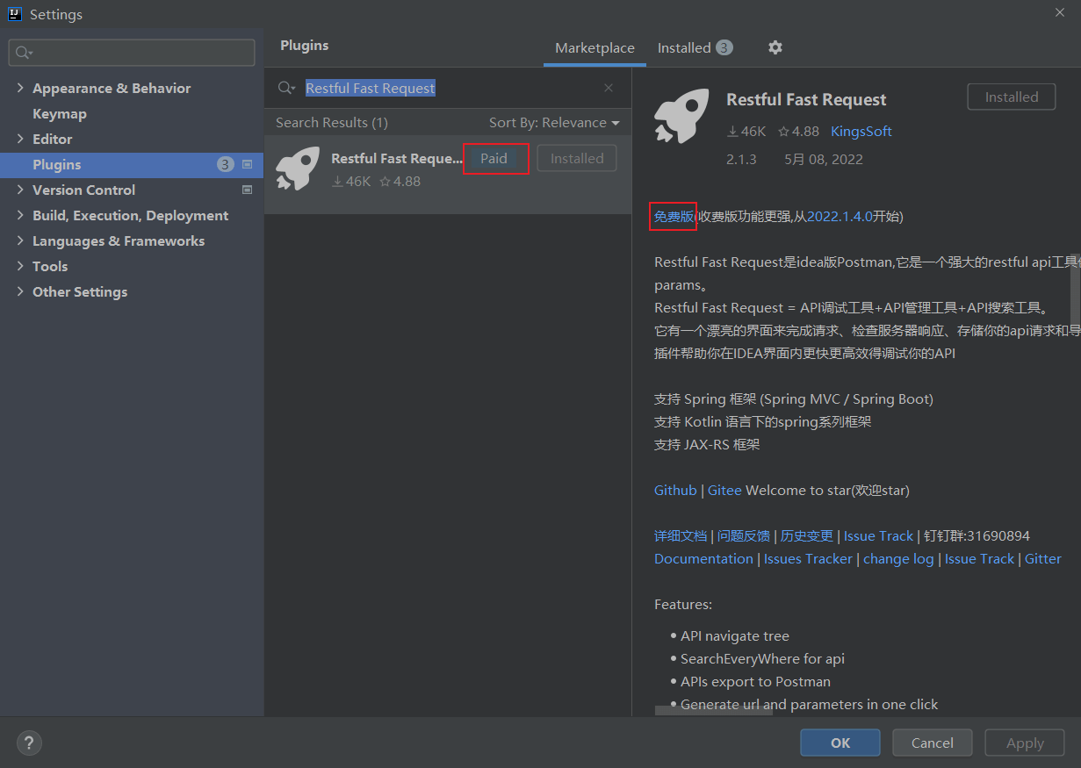Screen dimensions: 1081x768
Task: Click project-level icon beside Plugins item
Action: pyautogui.click(x=247, y=164)
